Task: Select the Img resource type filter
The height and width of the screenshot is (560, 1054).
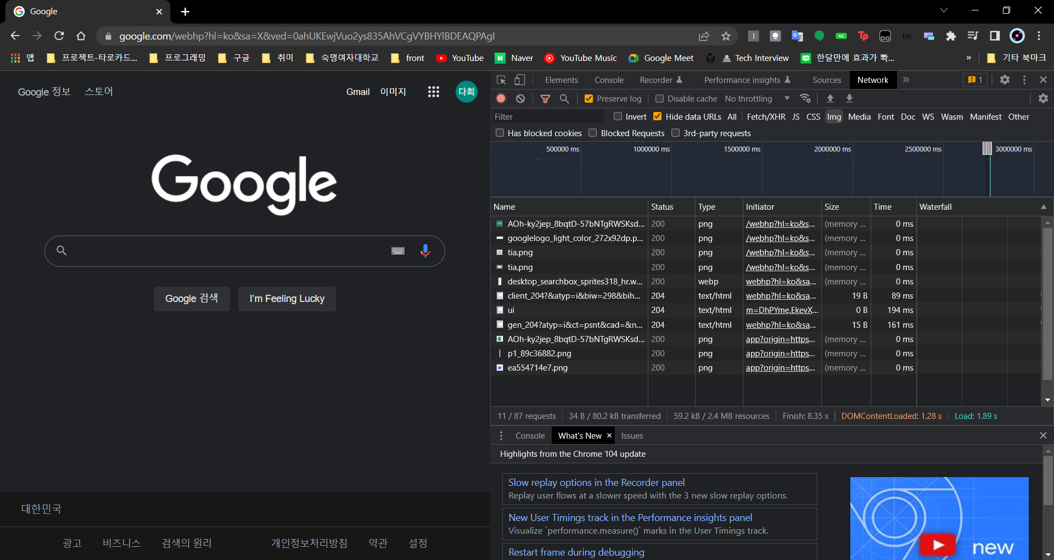Action: click(834, 117)
